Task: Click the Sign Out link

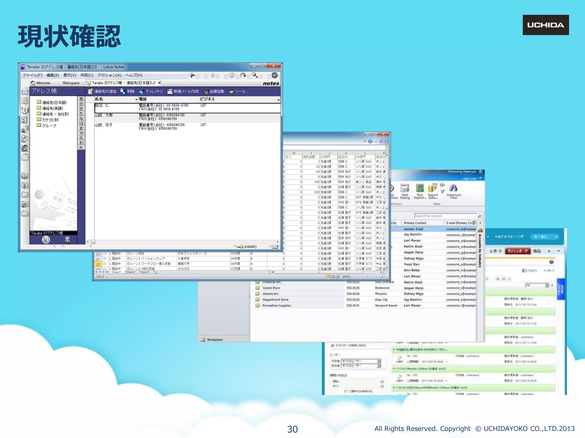Action: (469, 179)
